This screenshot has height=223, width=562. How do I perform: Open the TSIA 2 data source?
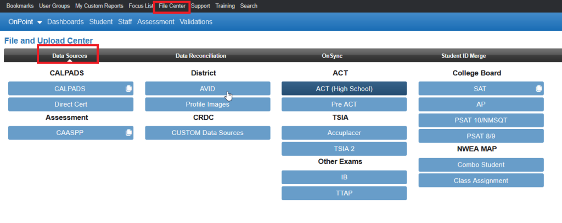tap(344, 149)
